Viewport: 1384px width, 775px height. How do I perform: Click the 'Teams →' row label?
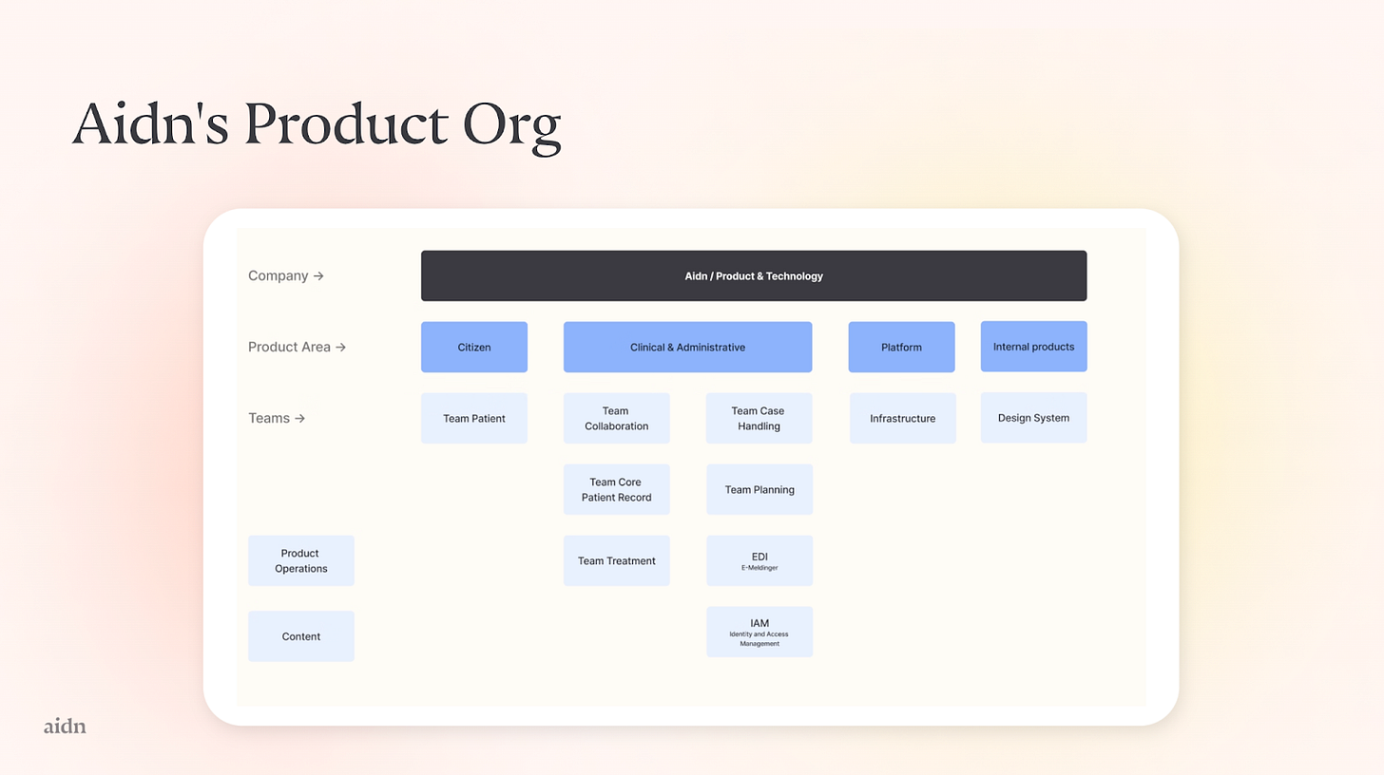(x=277, y=418)
